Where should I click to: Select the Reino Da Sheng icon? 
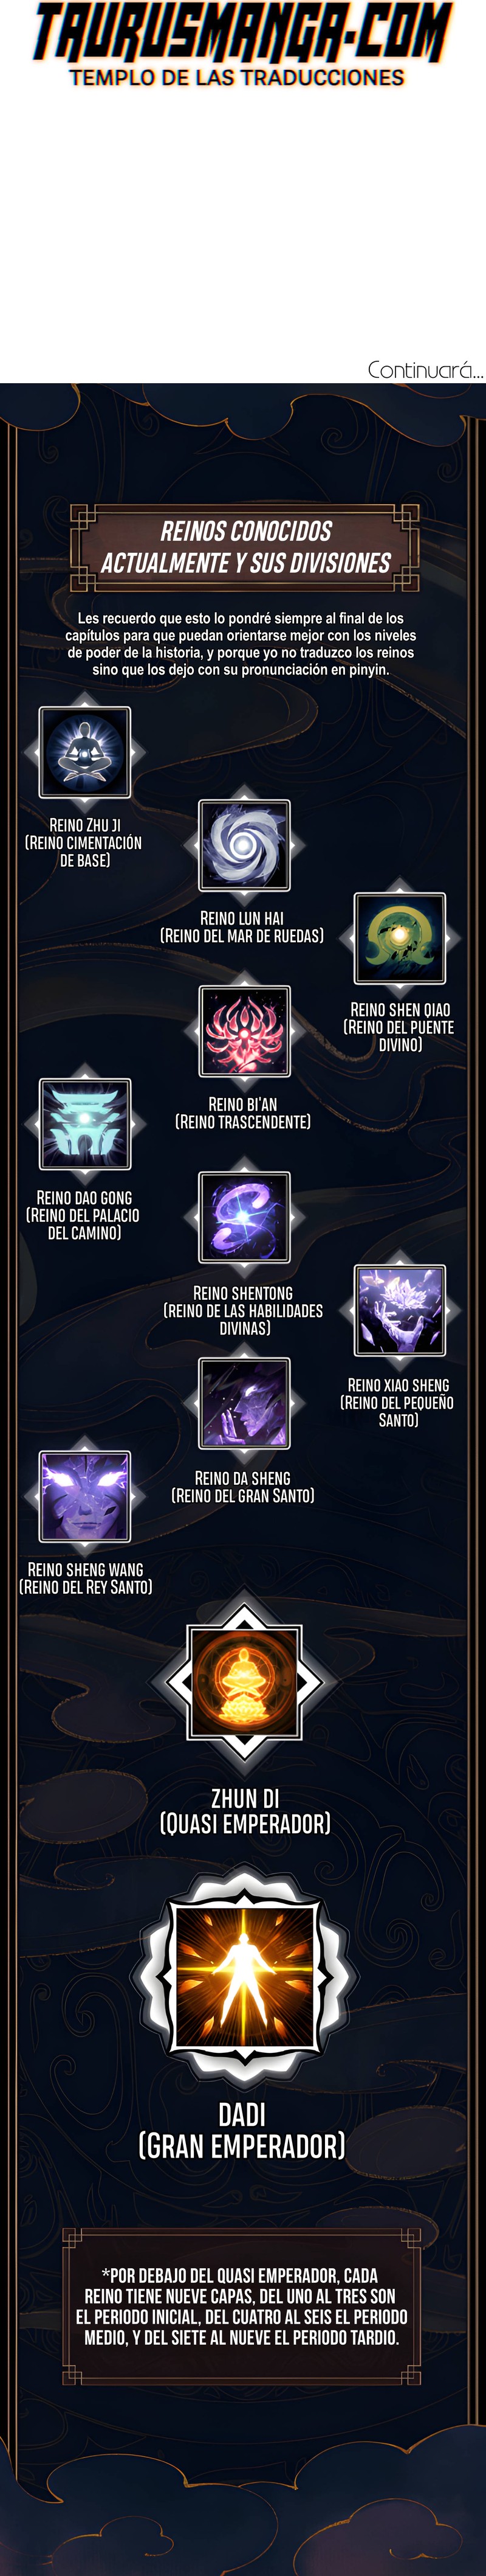click(244, 1403)
